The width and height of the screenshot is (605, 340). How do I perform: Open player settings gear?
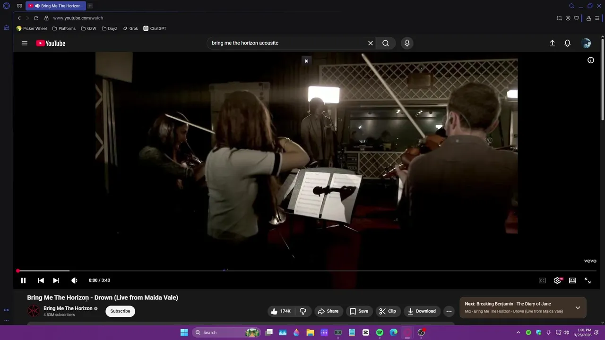tap(558, 280)
